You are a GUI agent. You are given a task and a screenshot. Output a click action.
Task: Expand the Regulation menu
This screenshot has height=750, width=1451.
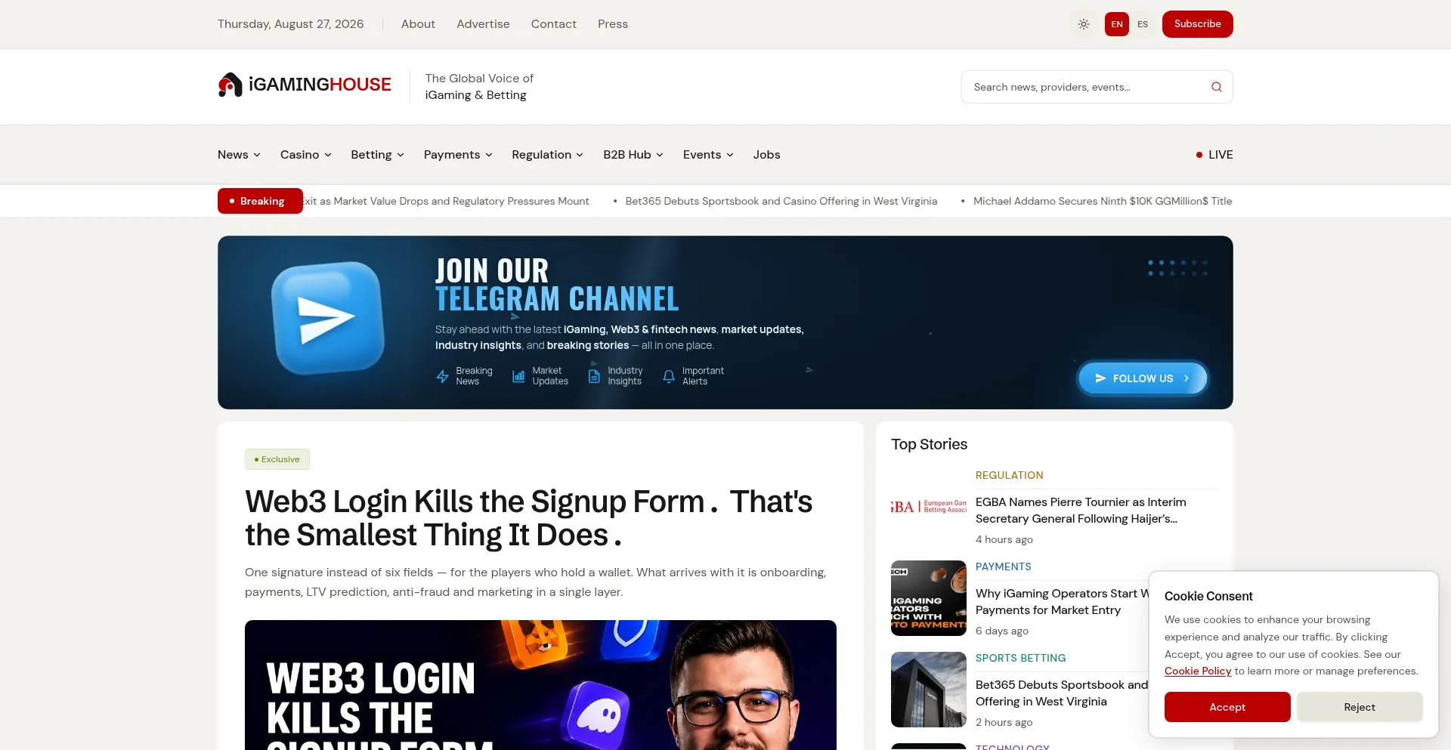coord(547,155)
